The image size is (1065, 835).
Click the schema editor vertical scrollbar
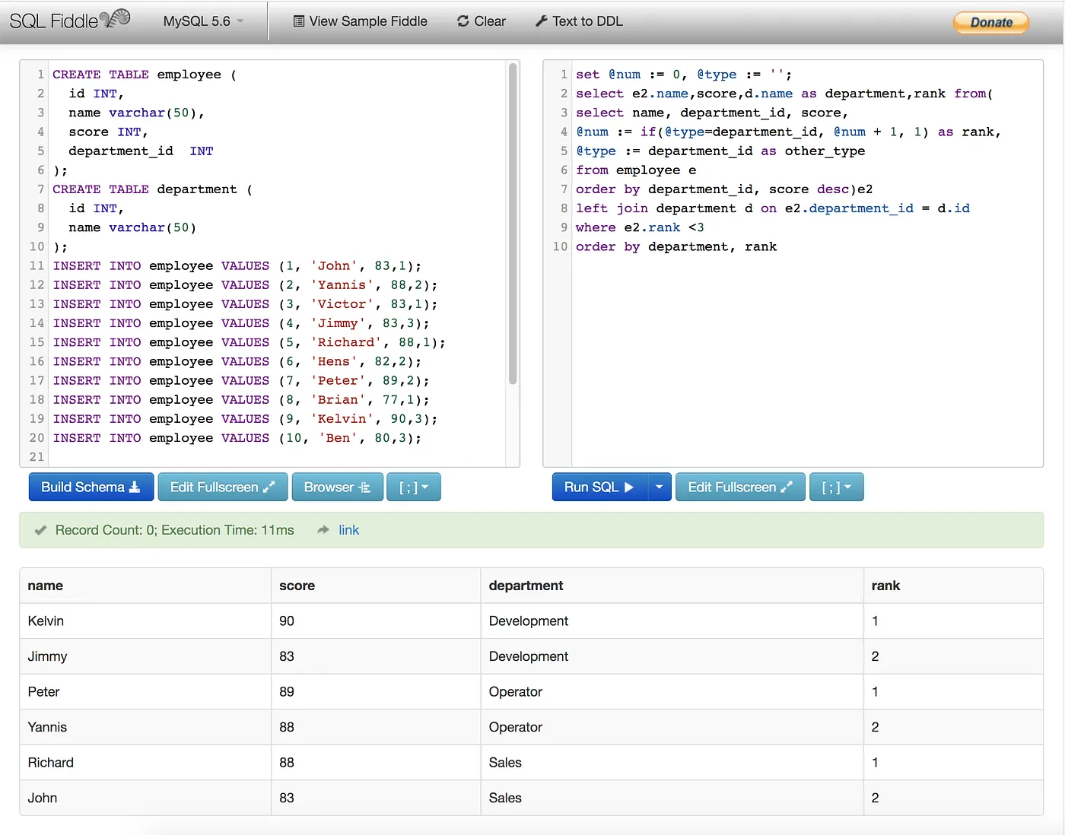tap(513, 224)
